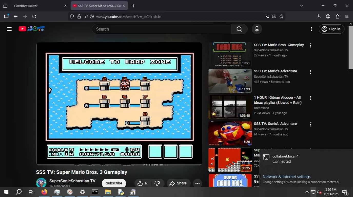Share the video
The image size is (353, 197).
click(x=178, y=183)
